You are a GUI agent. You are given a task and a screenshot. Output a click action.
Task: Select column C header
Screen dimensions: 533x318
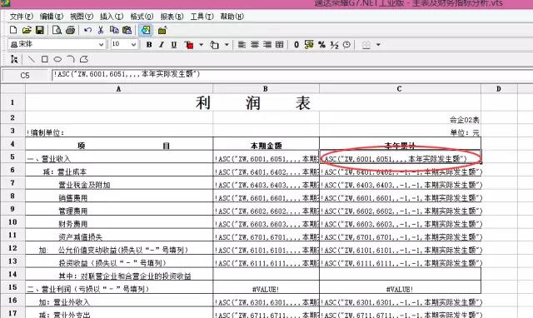click(400, 89)
